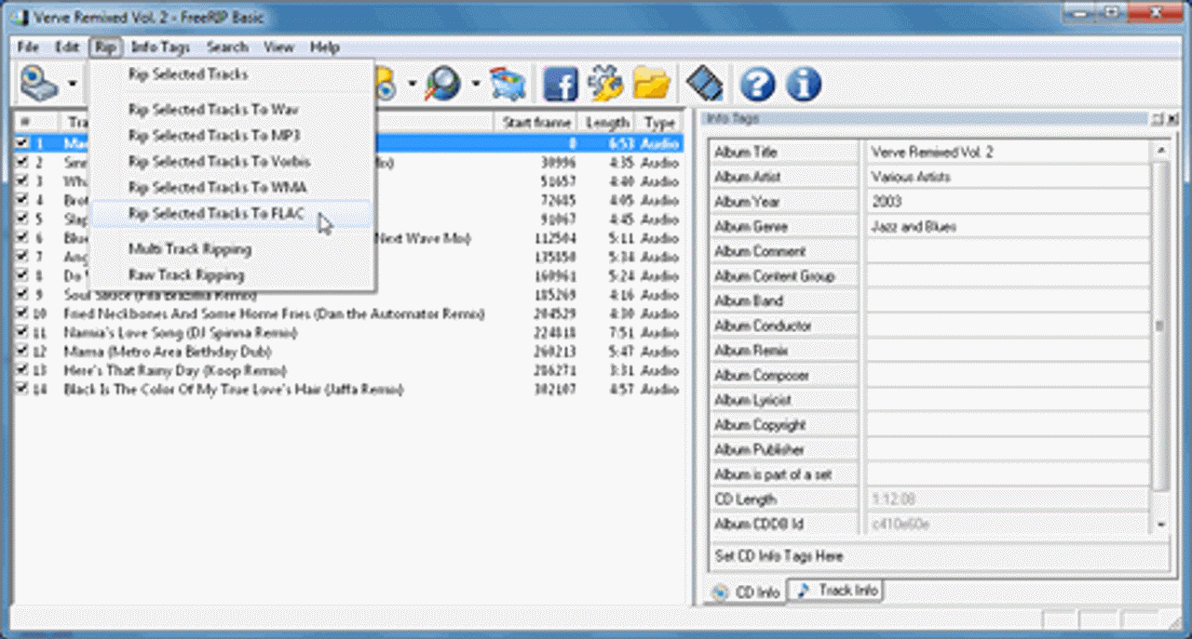Click the Info Tags panel close icon

click(1171, 118)
